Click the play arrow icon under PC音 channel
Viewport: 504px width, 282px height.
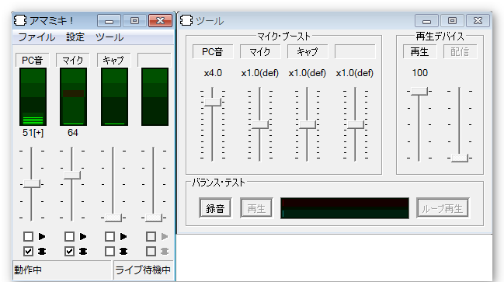(x=42, y=237)
